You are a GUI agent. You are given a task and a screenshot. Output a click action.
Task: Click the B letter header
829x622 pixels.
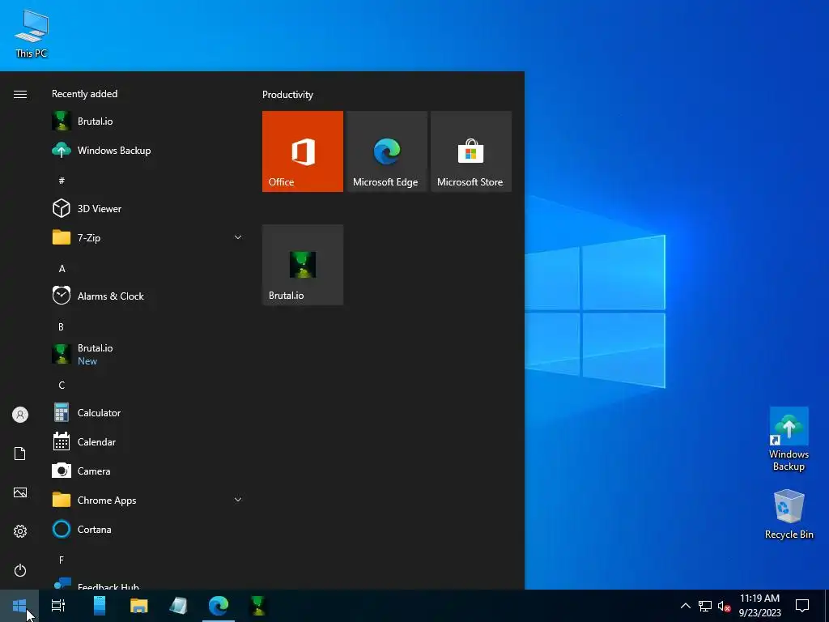coord(62,327)
